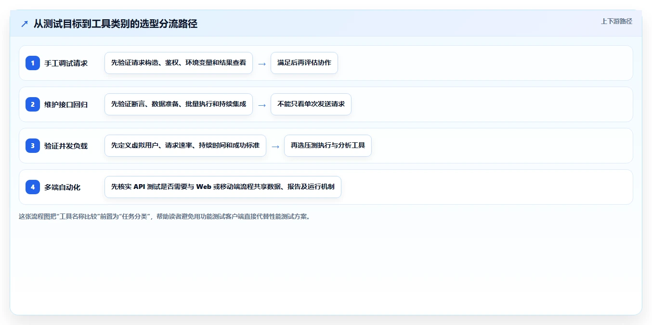Click the heading 从测试目标到工具类别的选型分流路径
The image size is (652, 325).
pos(116,24)
